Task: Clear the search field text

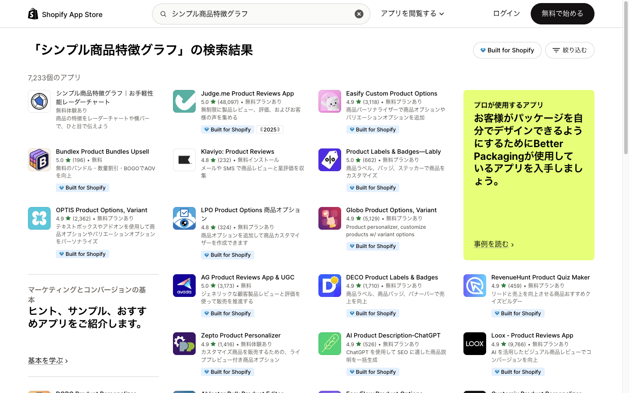Action: pyautogui.click(x=359, y=14)
